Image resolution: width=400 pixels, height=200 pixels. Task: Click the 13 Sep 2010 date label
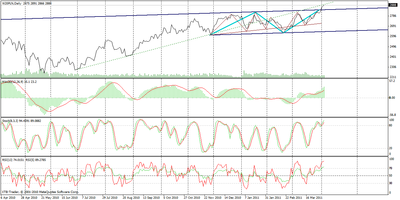(x=151, y=197)
